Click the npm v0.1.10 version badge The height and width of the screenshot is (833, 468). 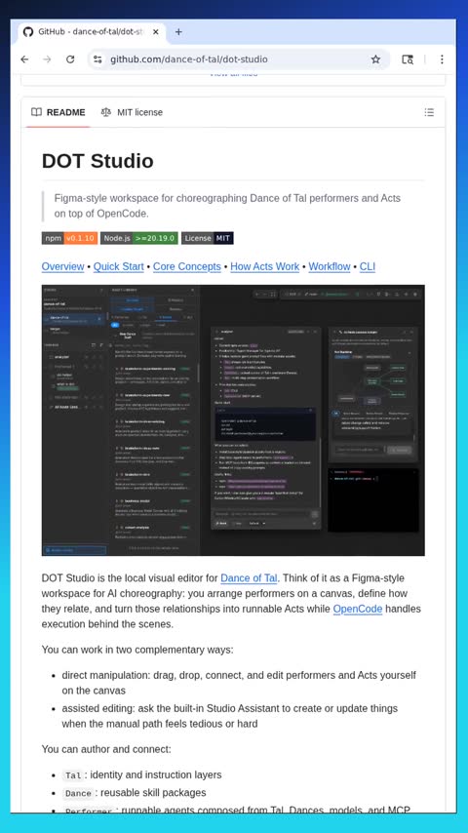[69, 238]
